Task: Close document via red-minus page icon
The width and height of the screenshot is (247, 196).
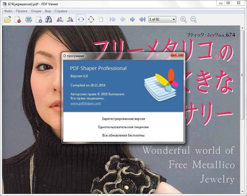Action: point(18,19)
